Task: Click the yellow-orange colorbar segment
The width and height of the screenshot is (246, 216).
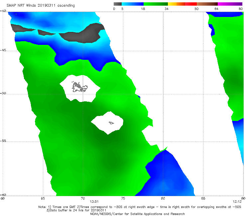Action: [x=177, y=4]
